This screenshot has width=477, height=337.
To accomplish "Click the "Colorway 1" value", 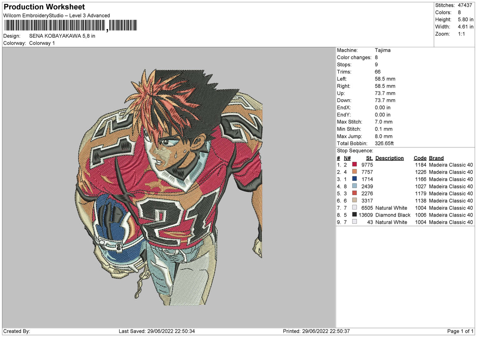I will tap(42, 43).
